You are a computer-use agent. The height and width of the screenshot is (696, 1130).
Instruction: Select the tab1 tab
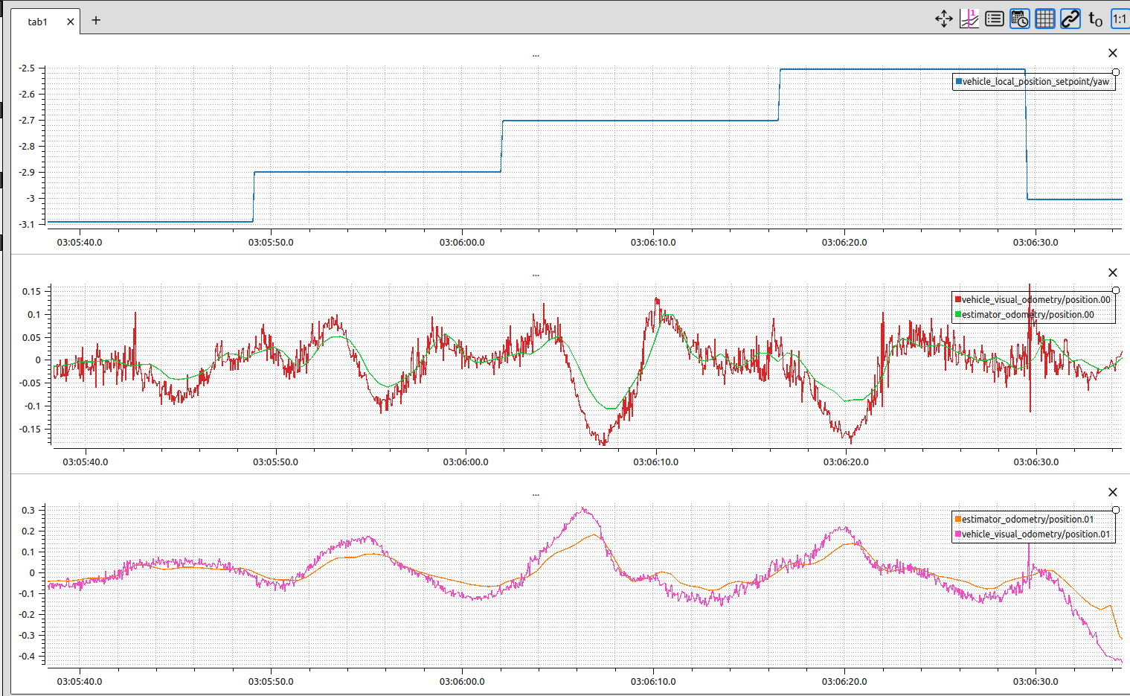(x=37, y=22)
